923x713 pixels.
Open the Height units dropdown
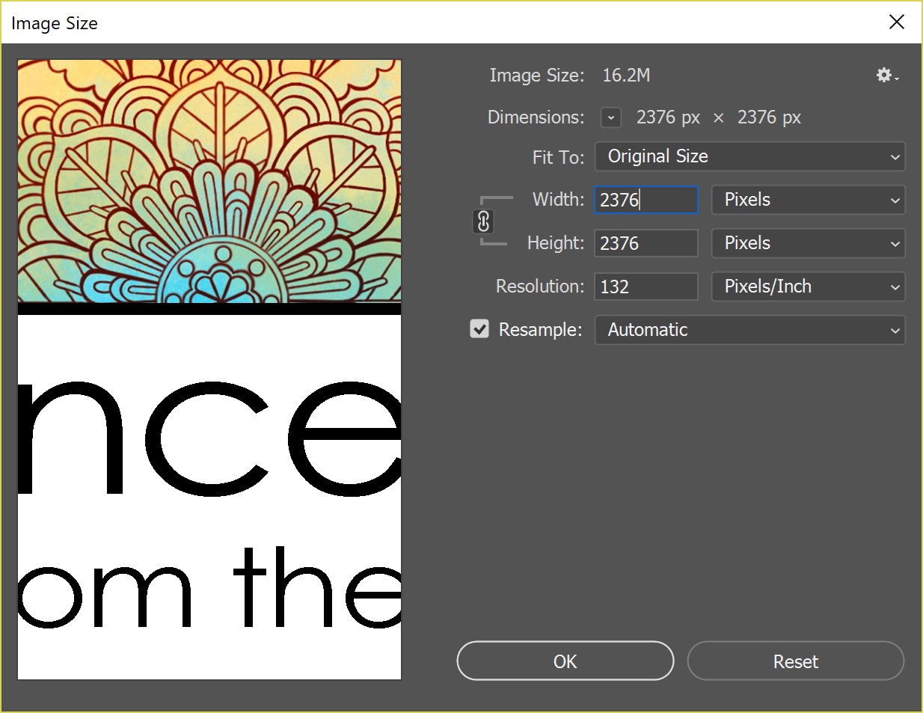[x=808, y=243]
